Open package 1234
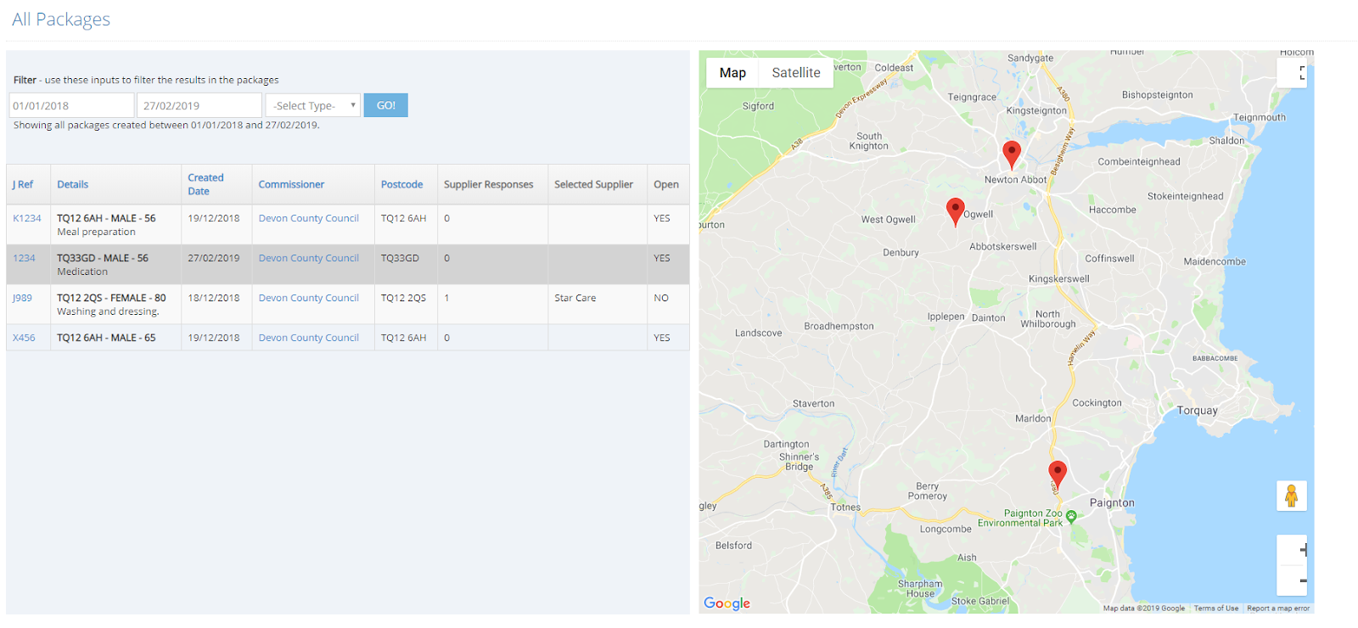Screen dimensions: 1358x628 (24, 258)
